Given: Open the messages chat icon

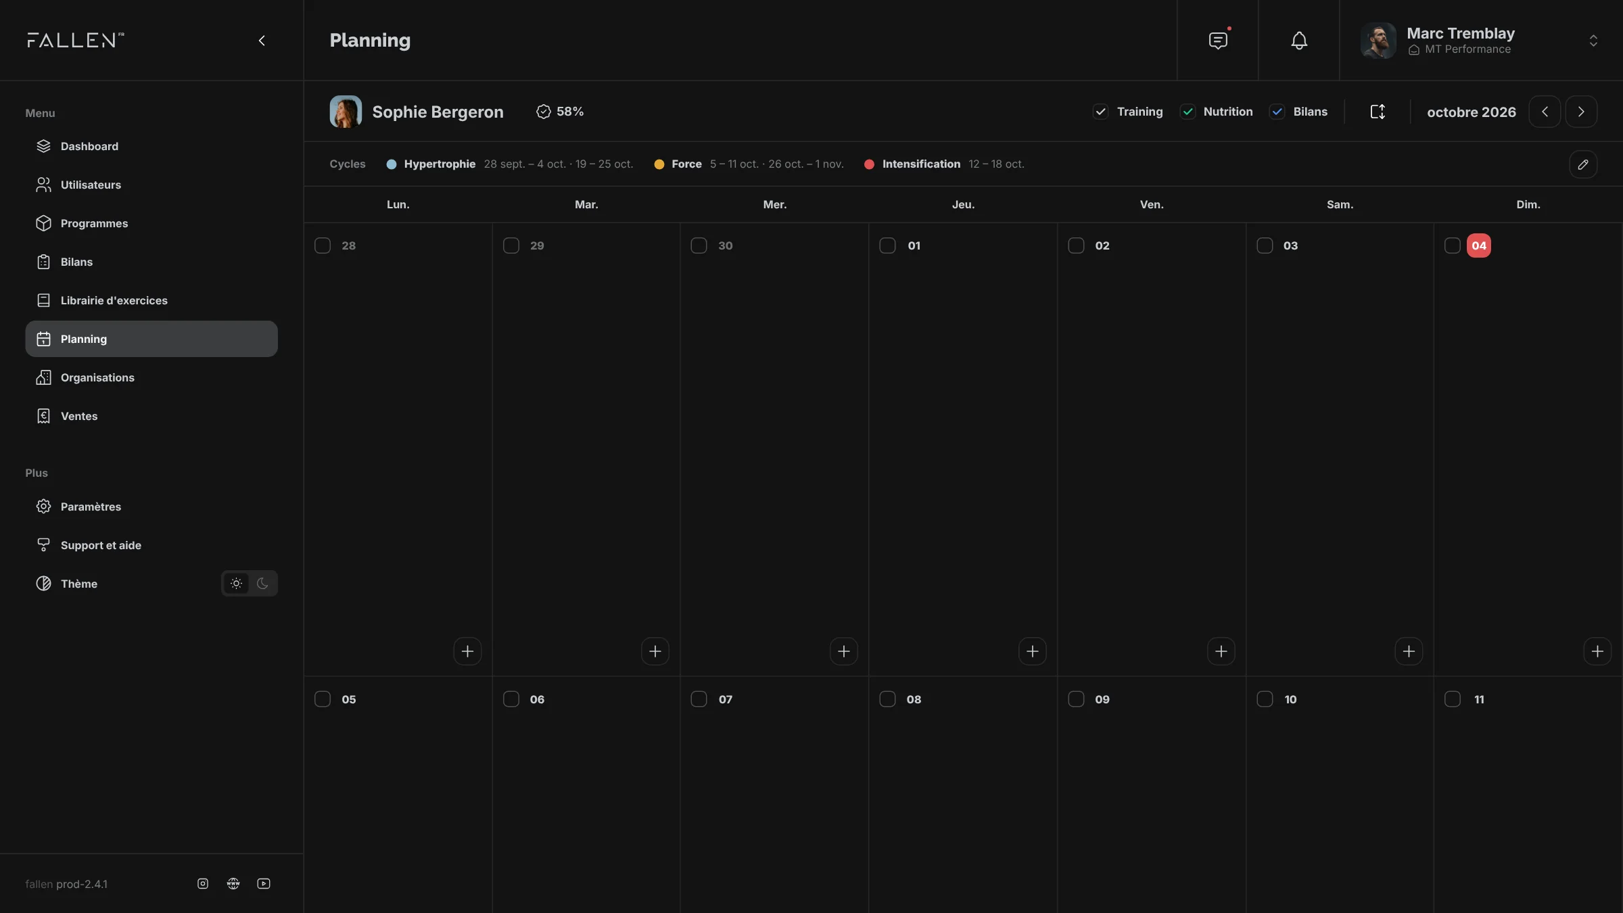Looking at the screenshot, I should (x=1218, y=41).
